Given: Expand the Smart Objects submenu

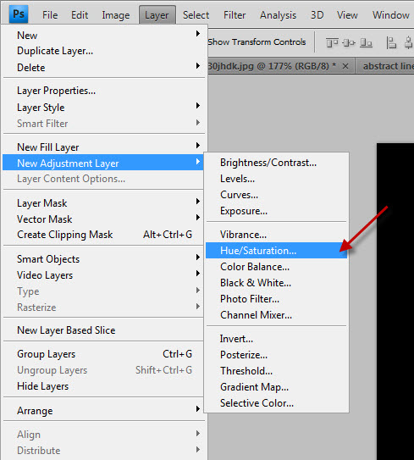Looking at the screenshot, I should point(103,259).
